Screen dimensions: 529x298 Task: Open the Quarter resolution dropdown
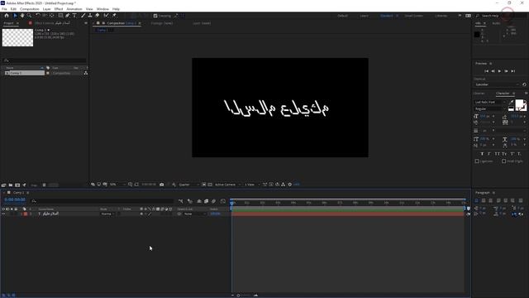188,185
